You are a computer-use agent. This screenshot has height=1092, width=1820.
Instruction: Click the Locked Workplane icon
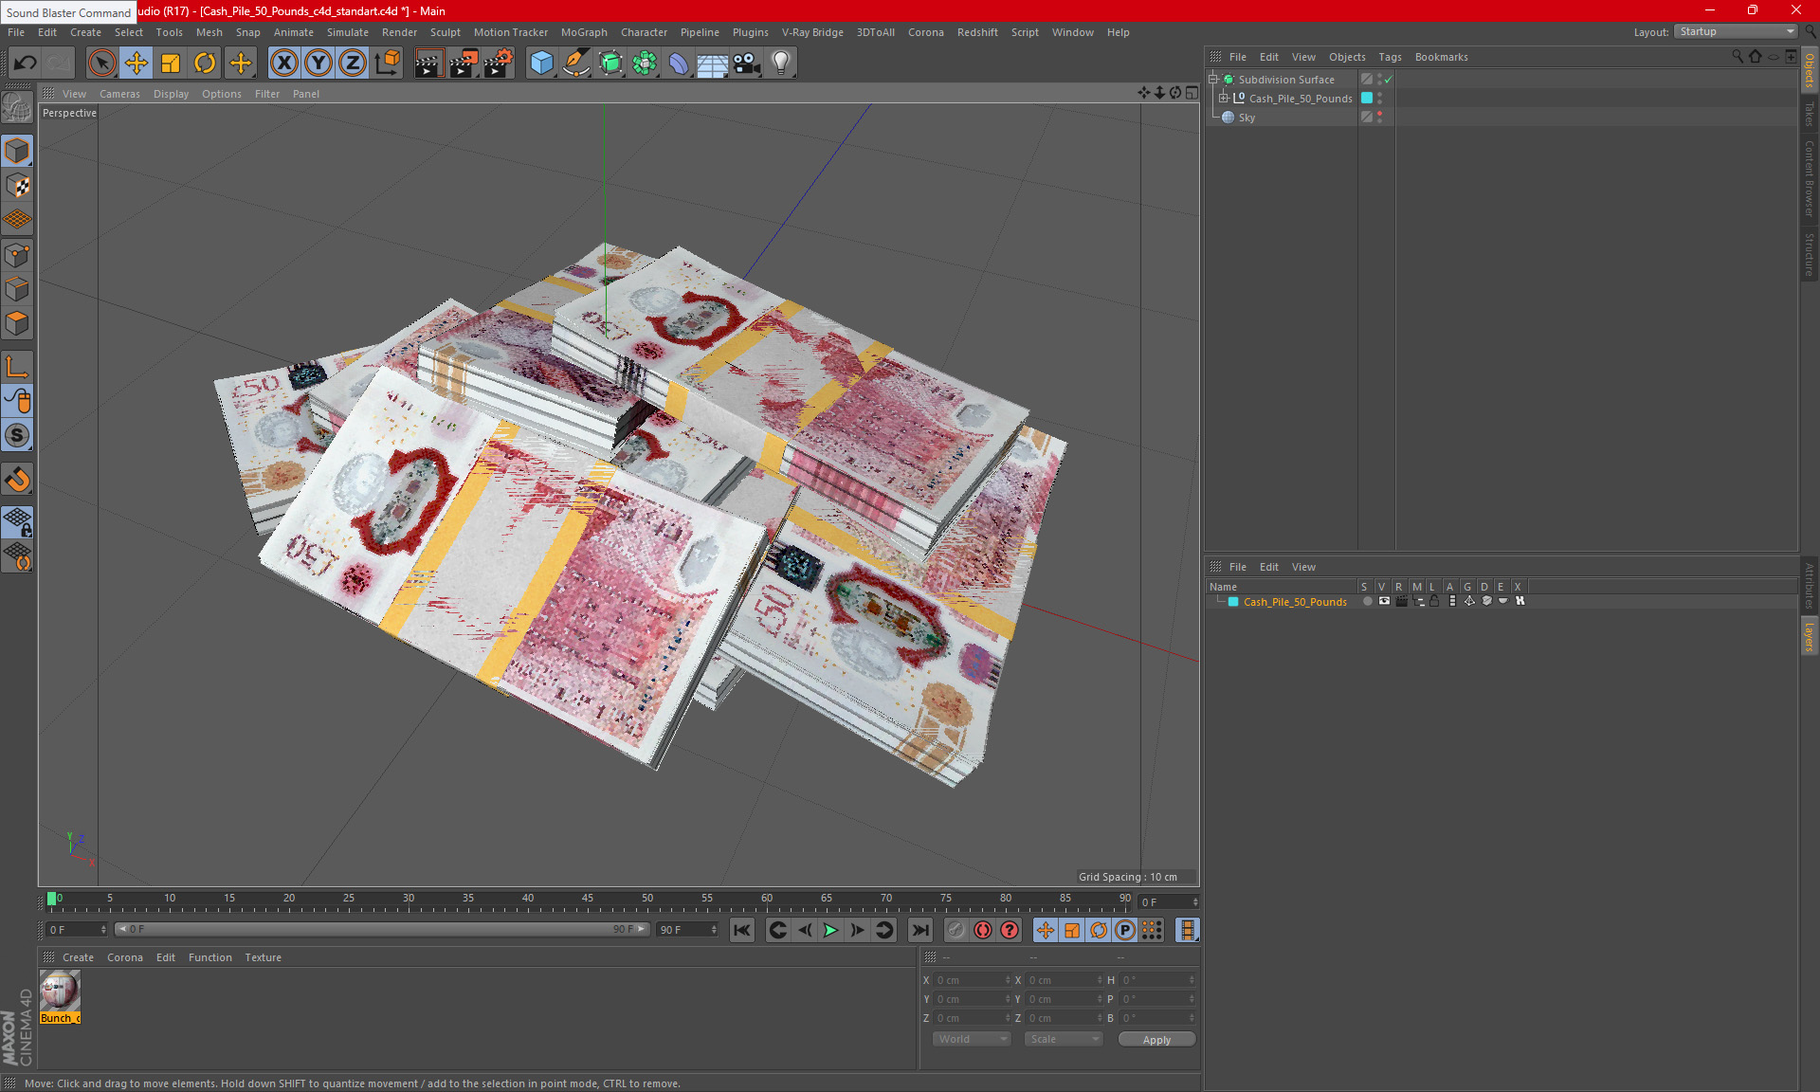(17, 522)
